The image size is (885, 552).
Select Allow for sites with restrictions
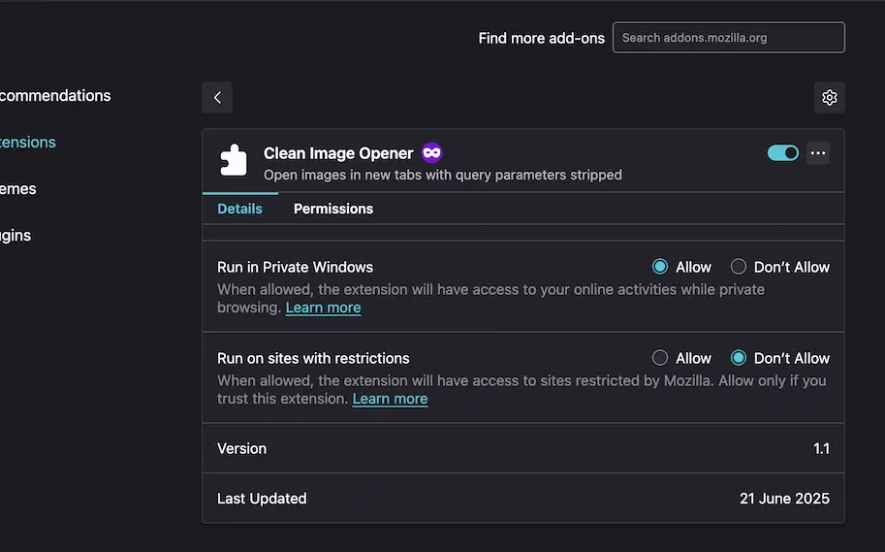[660, 358]
